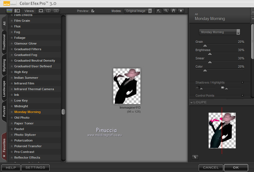This screenshot has width=254, height=172.
Task: Click the lightbulb background color icon
Action: tap(181, 11)
